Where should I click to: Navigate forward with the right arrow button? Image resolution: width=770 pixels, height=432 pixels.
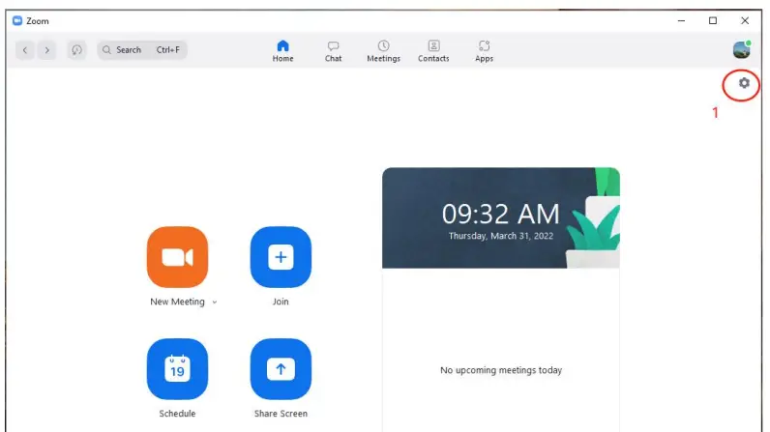46,50
